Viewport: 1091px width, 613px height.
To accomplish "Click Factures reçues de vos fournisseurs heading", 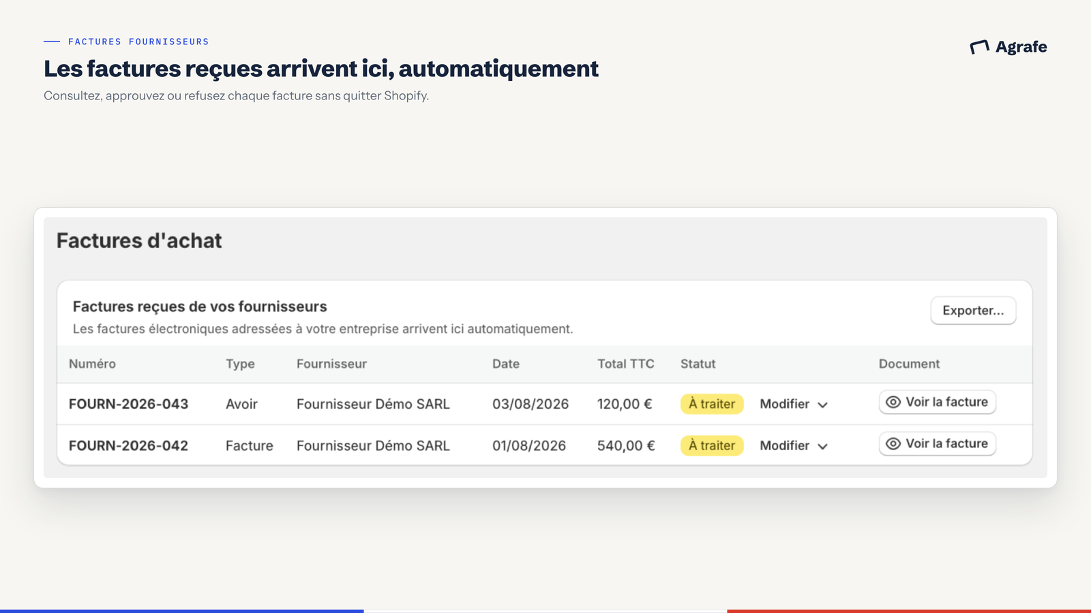I will coord(200,306).
